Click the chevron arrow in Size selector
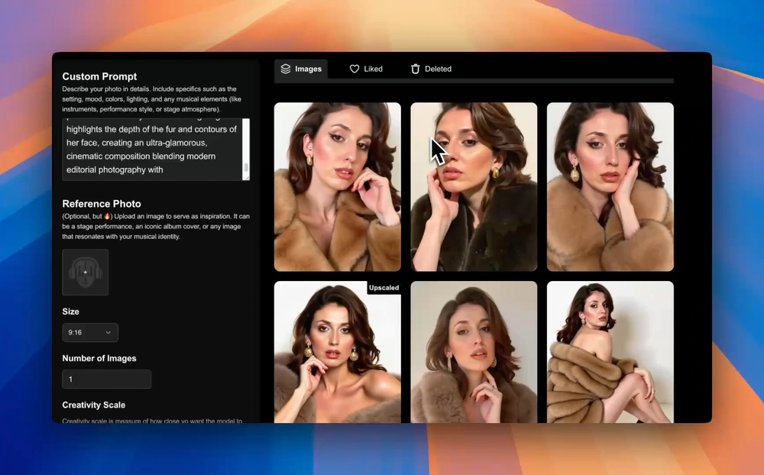Viewport: 764px width, 475px height. [108, 333]
